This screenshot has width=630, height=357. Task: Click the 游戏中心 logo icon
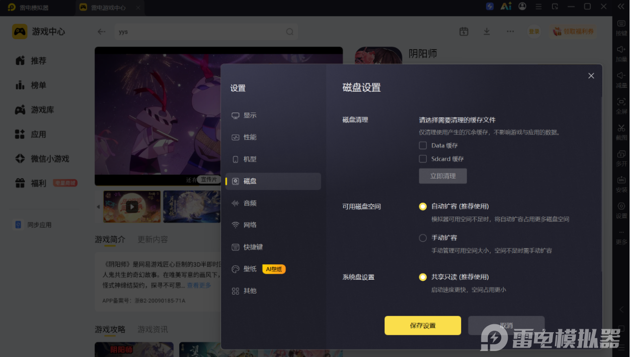pyautogui.click(x=20, y=31)
